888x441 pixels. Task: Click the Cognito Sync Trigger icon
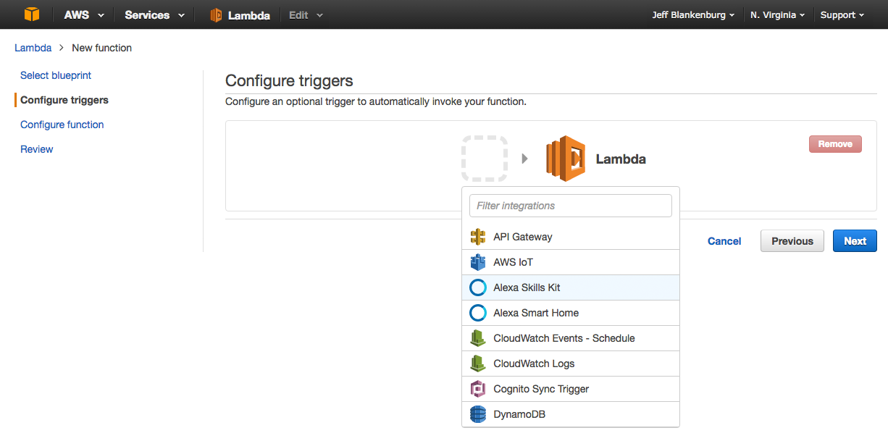click(x=477, y=389)
